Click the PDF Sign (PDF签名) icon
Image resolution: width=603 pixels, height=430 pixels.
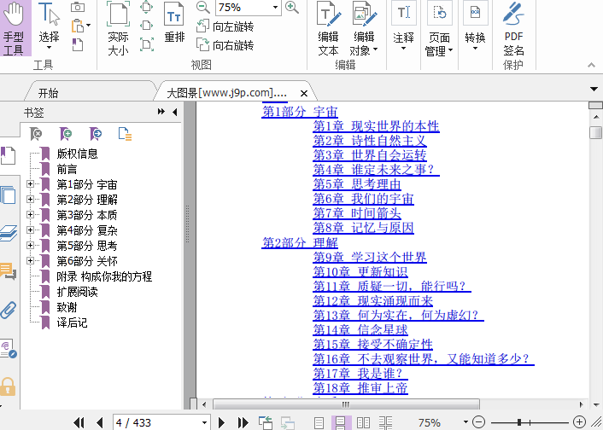[514, 29]
